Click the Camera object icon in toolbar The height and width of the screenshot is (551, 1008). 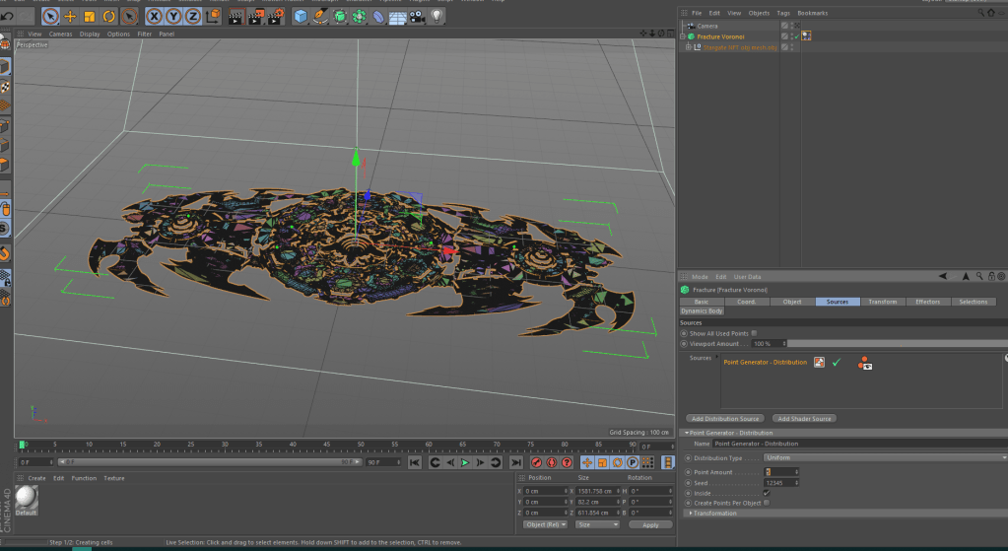tap(418, 17)
